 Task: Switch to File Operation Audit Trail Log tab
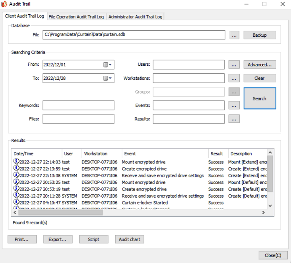(76, 17)
